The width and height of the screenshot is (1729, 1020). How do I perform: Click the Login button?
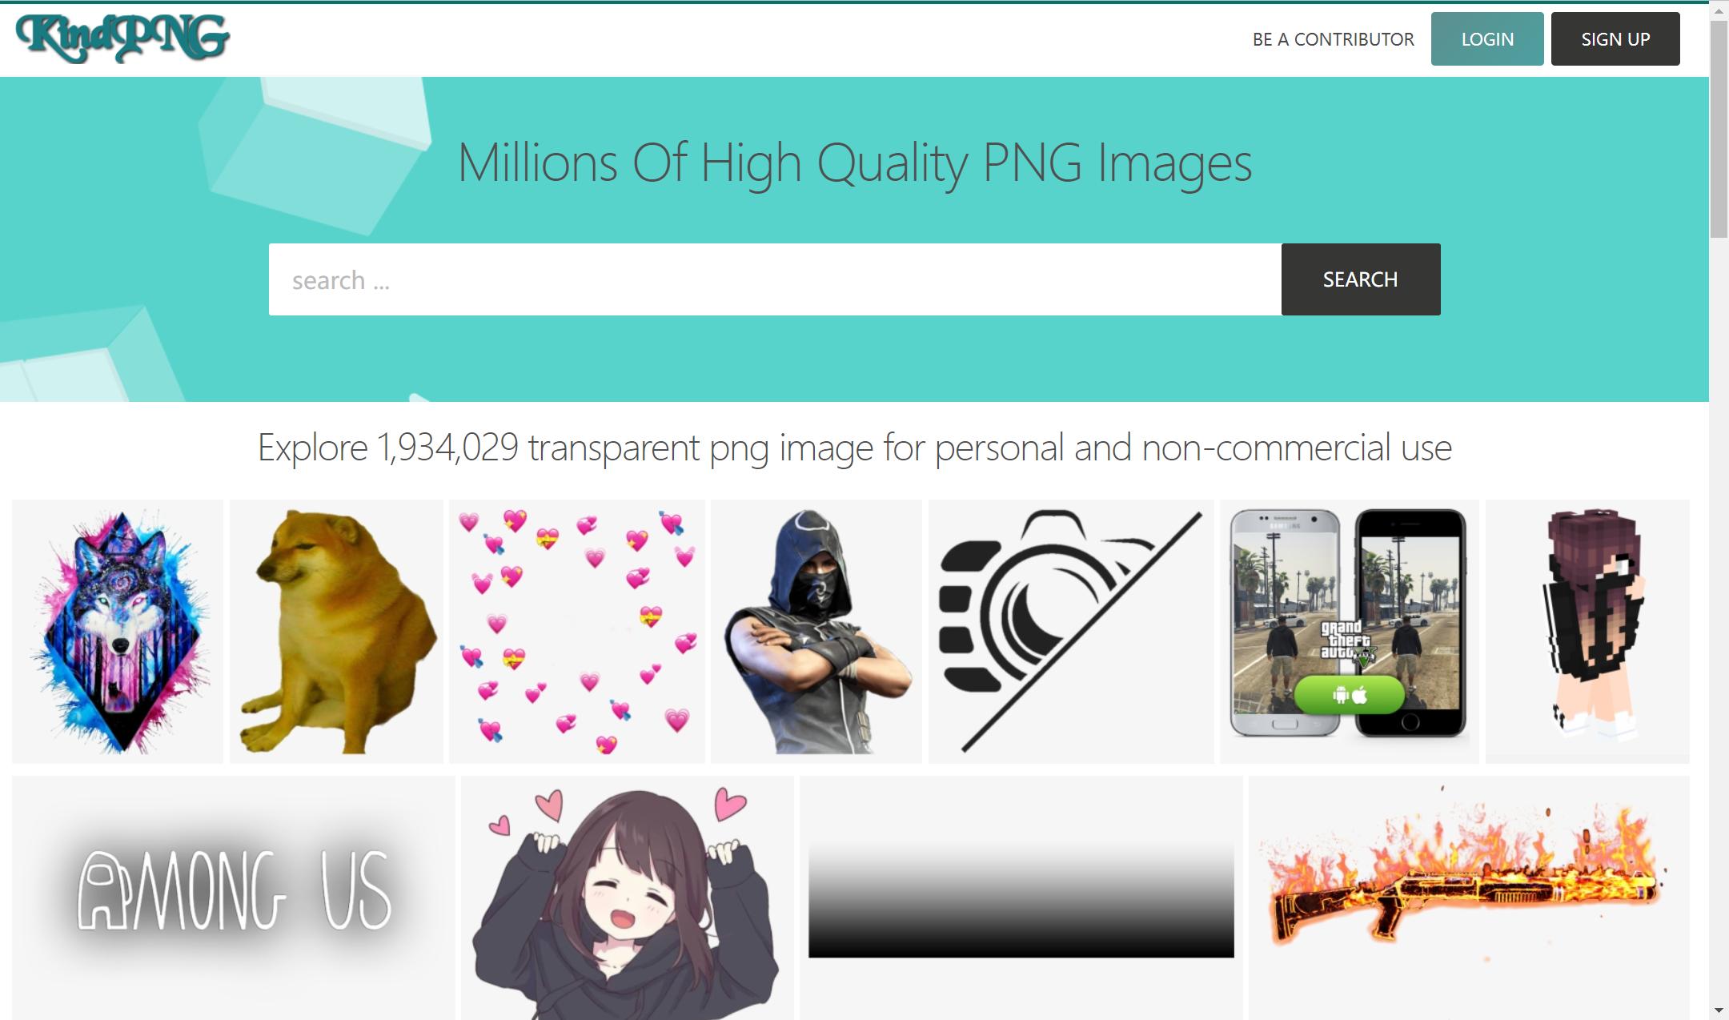click(x=1487, y=39)
